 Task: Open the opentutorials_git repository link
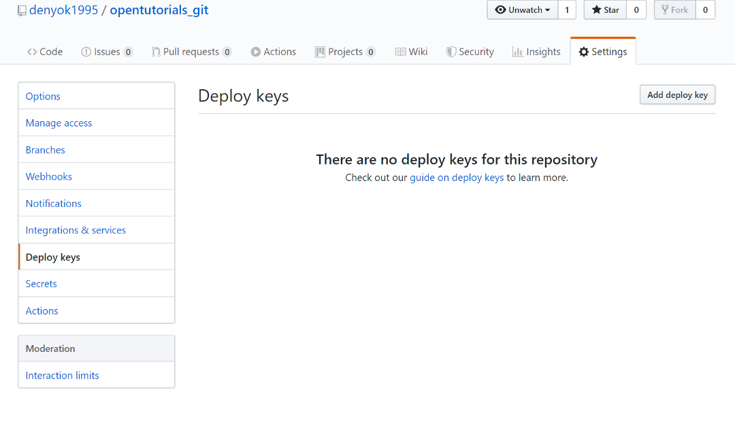pos(159,10)
